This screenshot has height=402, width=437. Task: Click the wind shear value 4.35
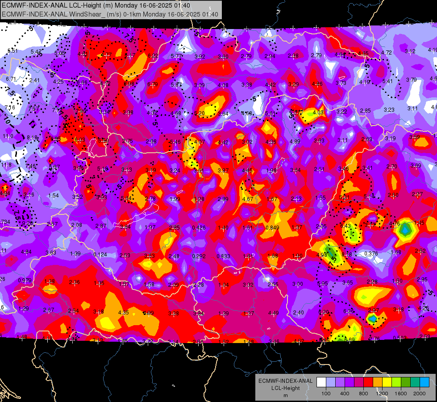point(123,313)
